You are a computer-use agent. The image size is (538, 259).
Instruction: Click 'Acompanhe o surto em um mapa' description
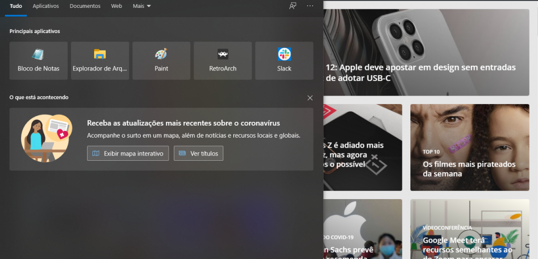pos(193,135)
